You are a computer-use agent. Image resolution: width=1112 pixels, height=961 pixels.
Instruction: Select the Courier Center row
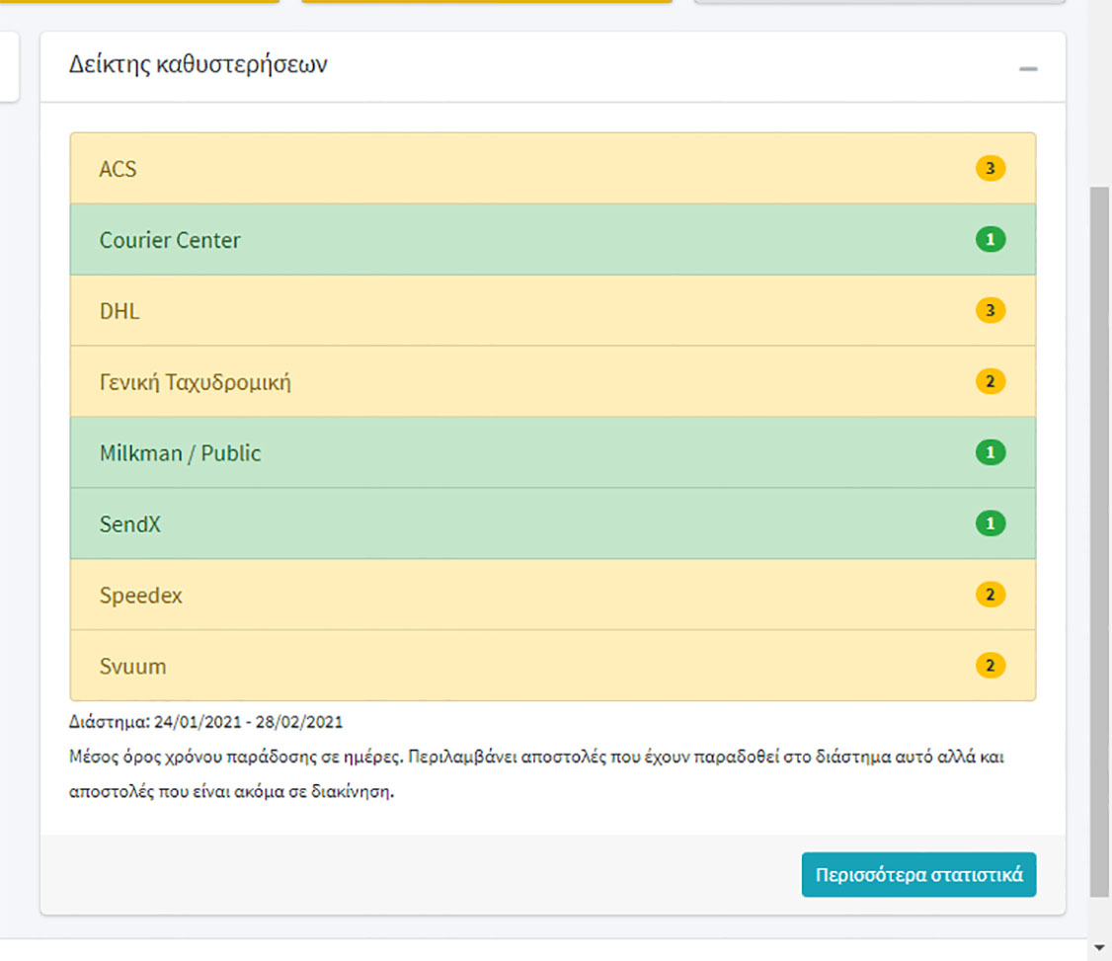(x=552, y=240)
